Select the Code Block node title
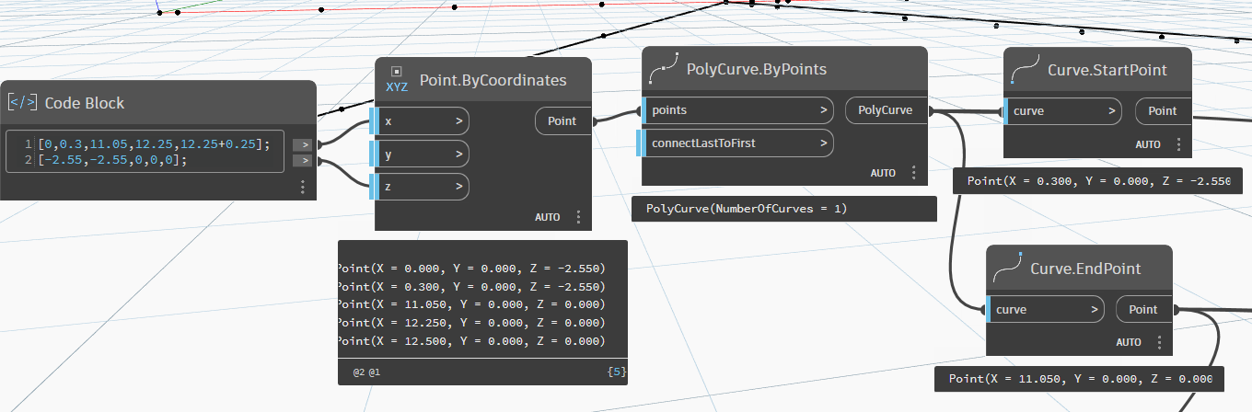The width and height of the screenshot is (1252, 412). click(x=84, y=102)
